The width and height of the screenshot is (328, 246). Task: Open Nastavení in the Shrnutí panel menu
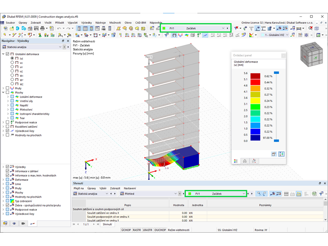pyautogui.click(x=130, y=188)
